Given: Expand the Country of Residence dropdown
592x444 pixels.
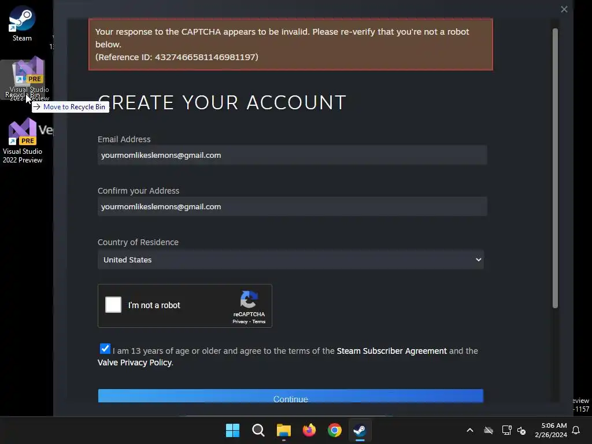Looking at the screenshot, I should point(291,260).
